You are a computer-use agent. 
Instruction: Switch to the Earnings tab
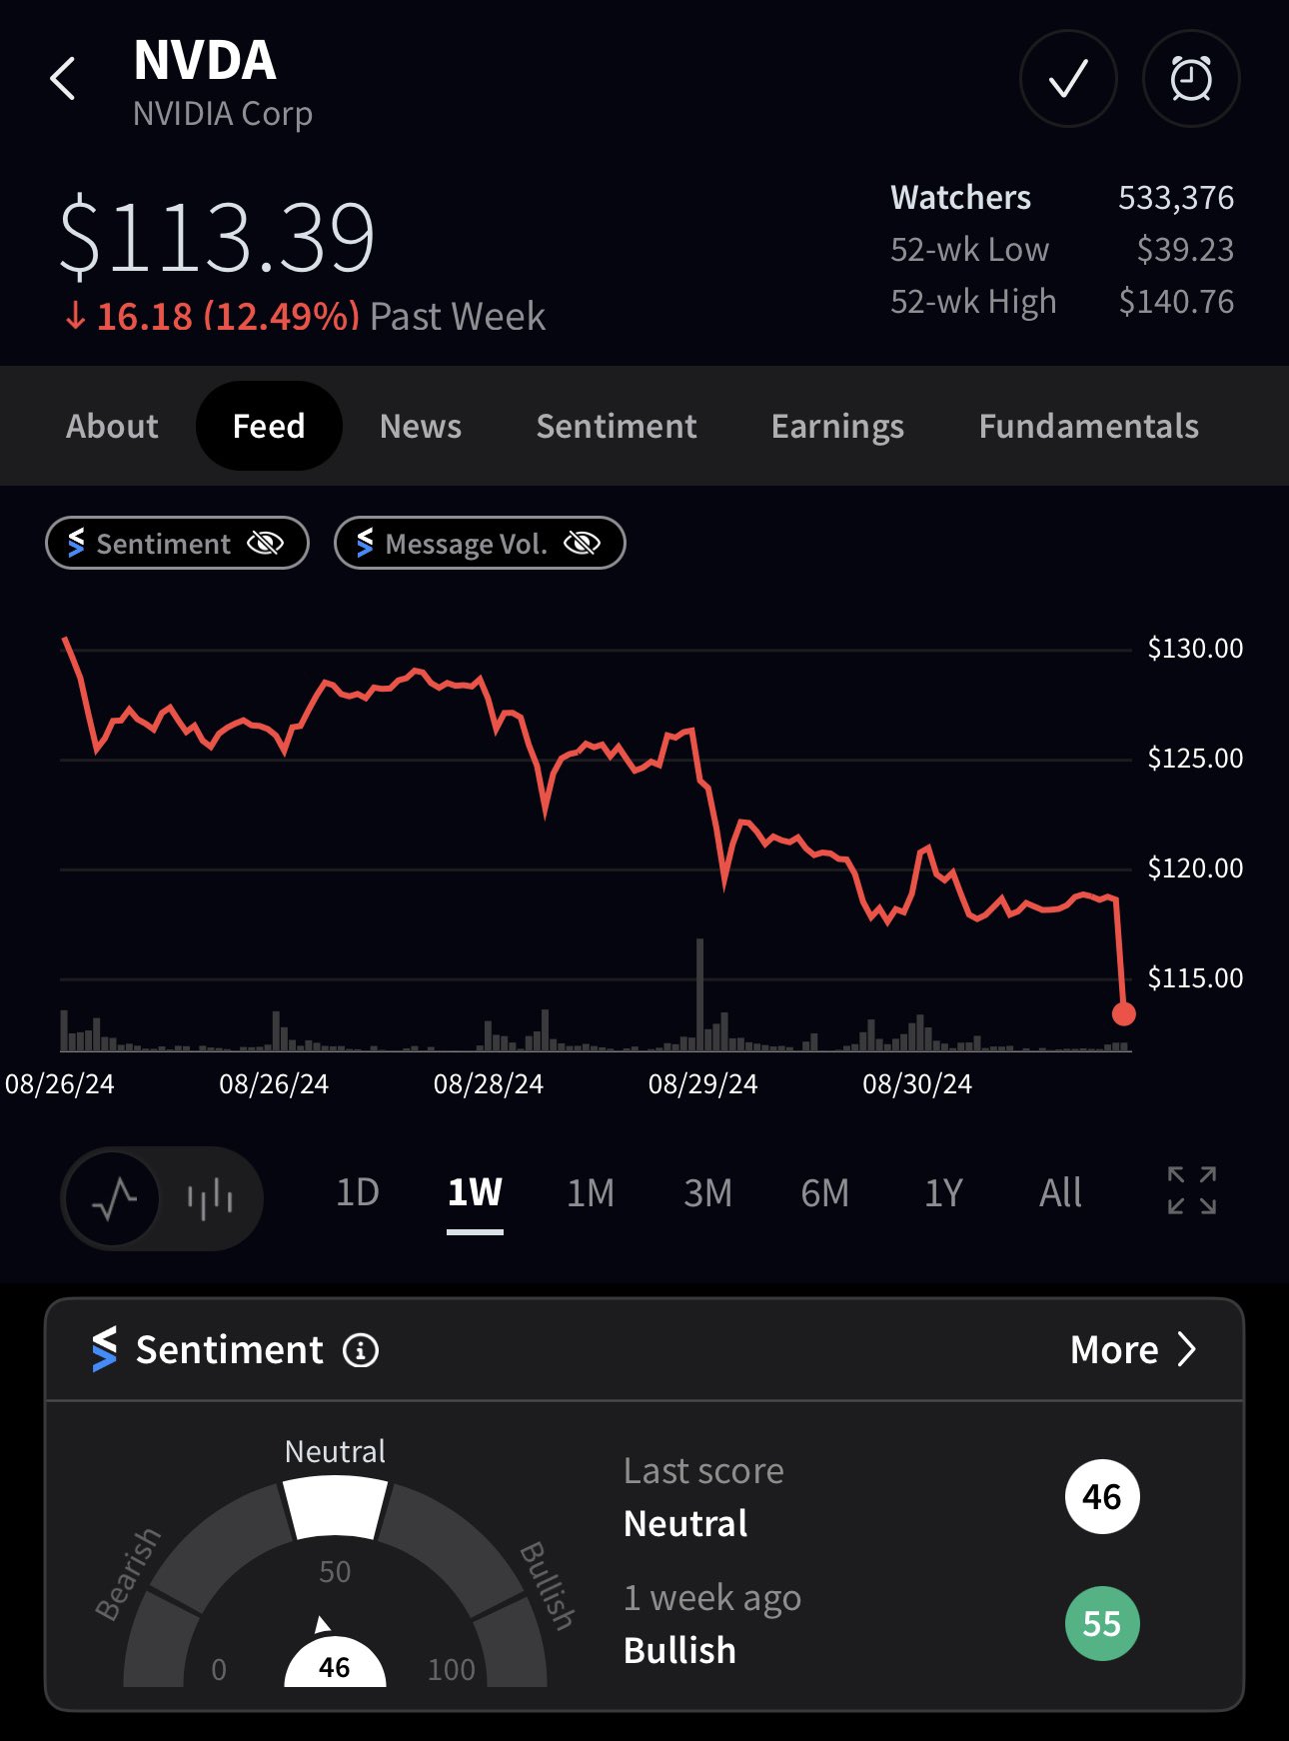(x=837, y=427)
